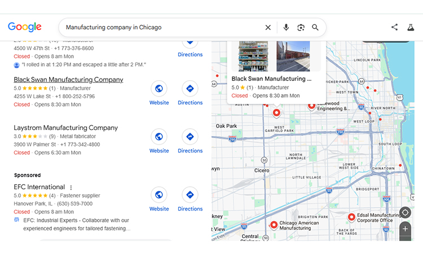Screen dimensions: 423x254
Task: Start voice search with microphone icon
Action: (286, 27)
